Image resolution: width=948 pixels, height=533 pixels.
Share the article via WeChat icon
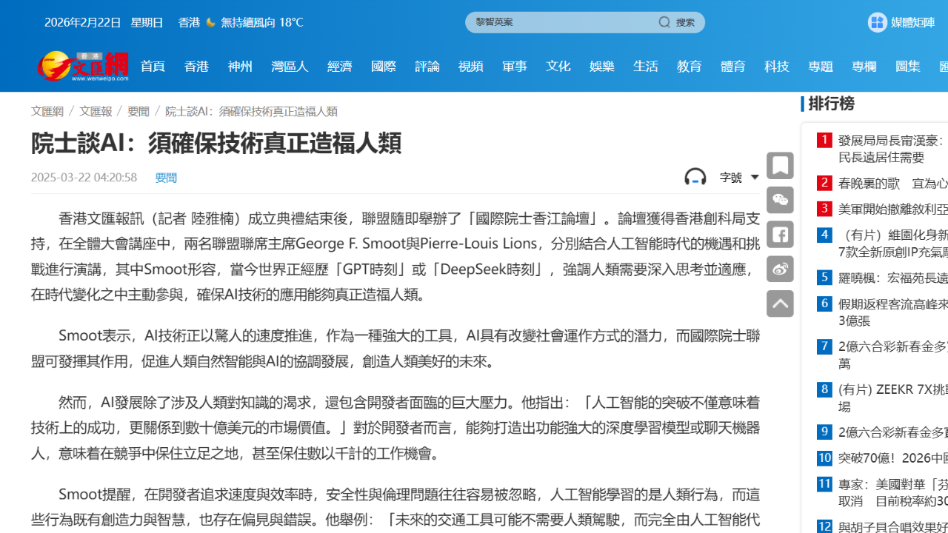click(x=780, y=200)
